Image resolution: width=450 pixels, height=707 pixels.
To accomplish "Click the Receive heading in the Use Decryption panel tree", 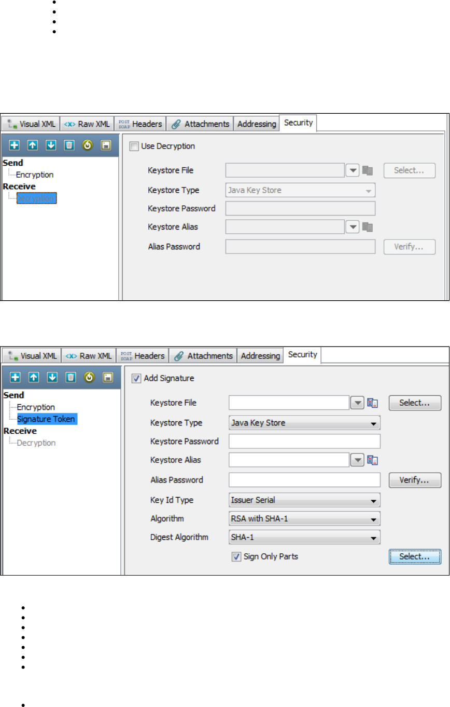I will tap(19, 186).
